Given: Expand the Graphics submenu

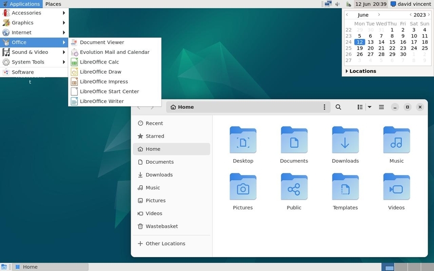Looking at the screenshot, I should coord(34,23).
